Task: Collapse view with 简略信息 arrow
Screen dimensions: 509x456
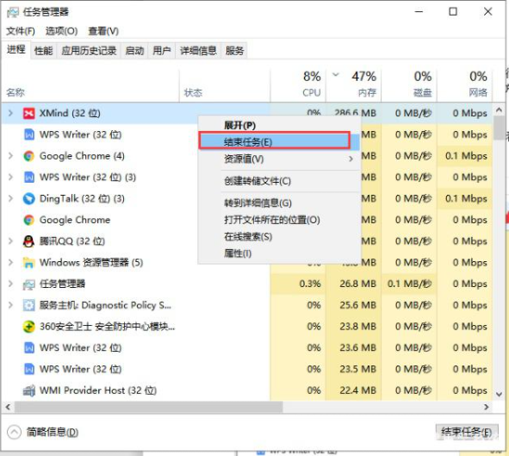Action: pos(14,432)
